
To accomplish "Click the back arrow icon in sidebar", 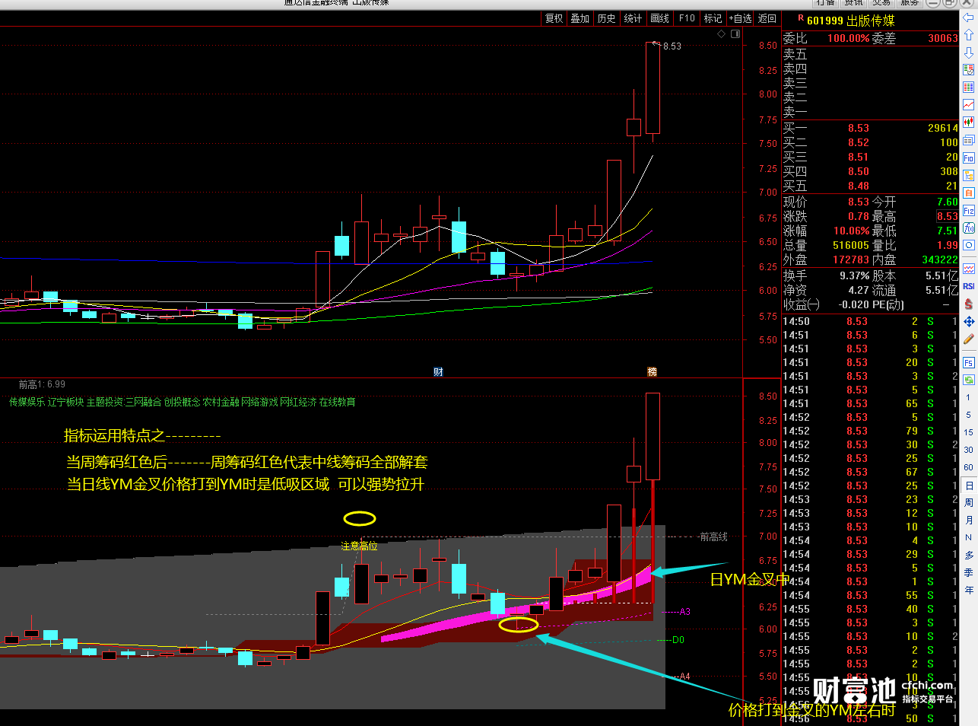I will (969, 18).
